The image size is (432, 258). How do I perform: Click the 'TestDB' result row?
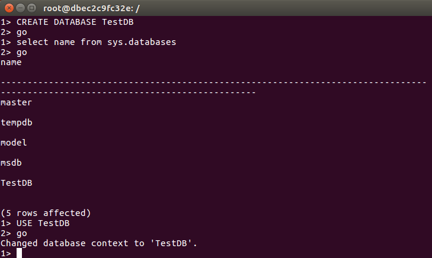click(x=17, y=183)
